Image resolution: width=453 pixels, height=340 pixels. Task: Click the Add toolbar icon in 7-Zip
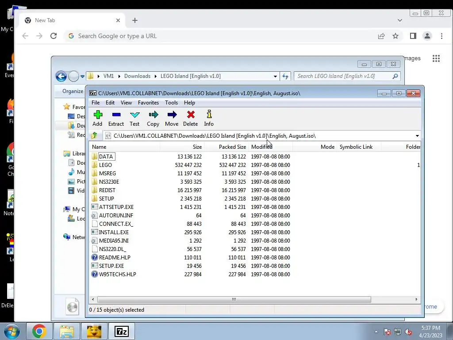point(98,118)
